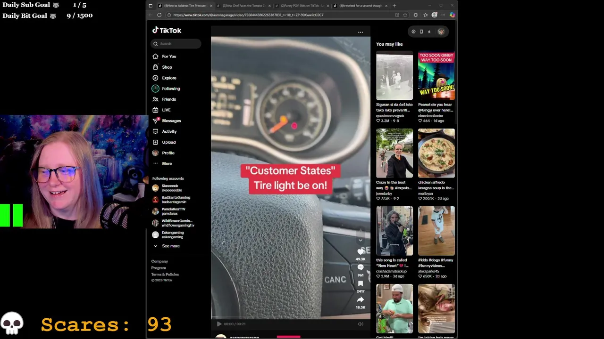Mute the video with speaker icon

click(x=361, y=324)
